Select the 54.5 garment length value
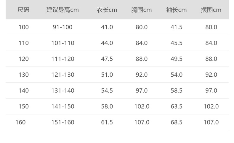 [107, 91]
